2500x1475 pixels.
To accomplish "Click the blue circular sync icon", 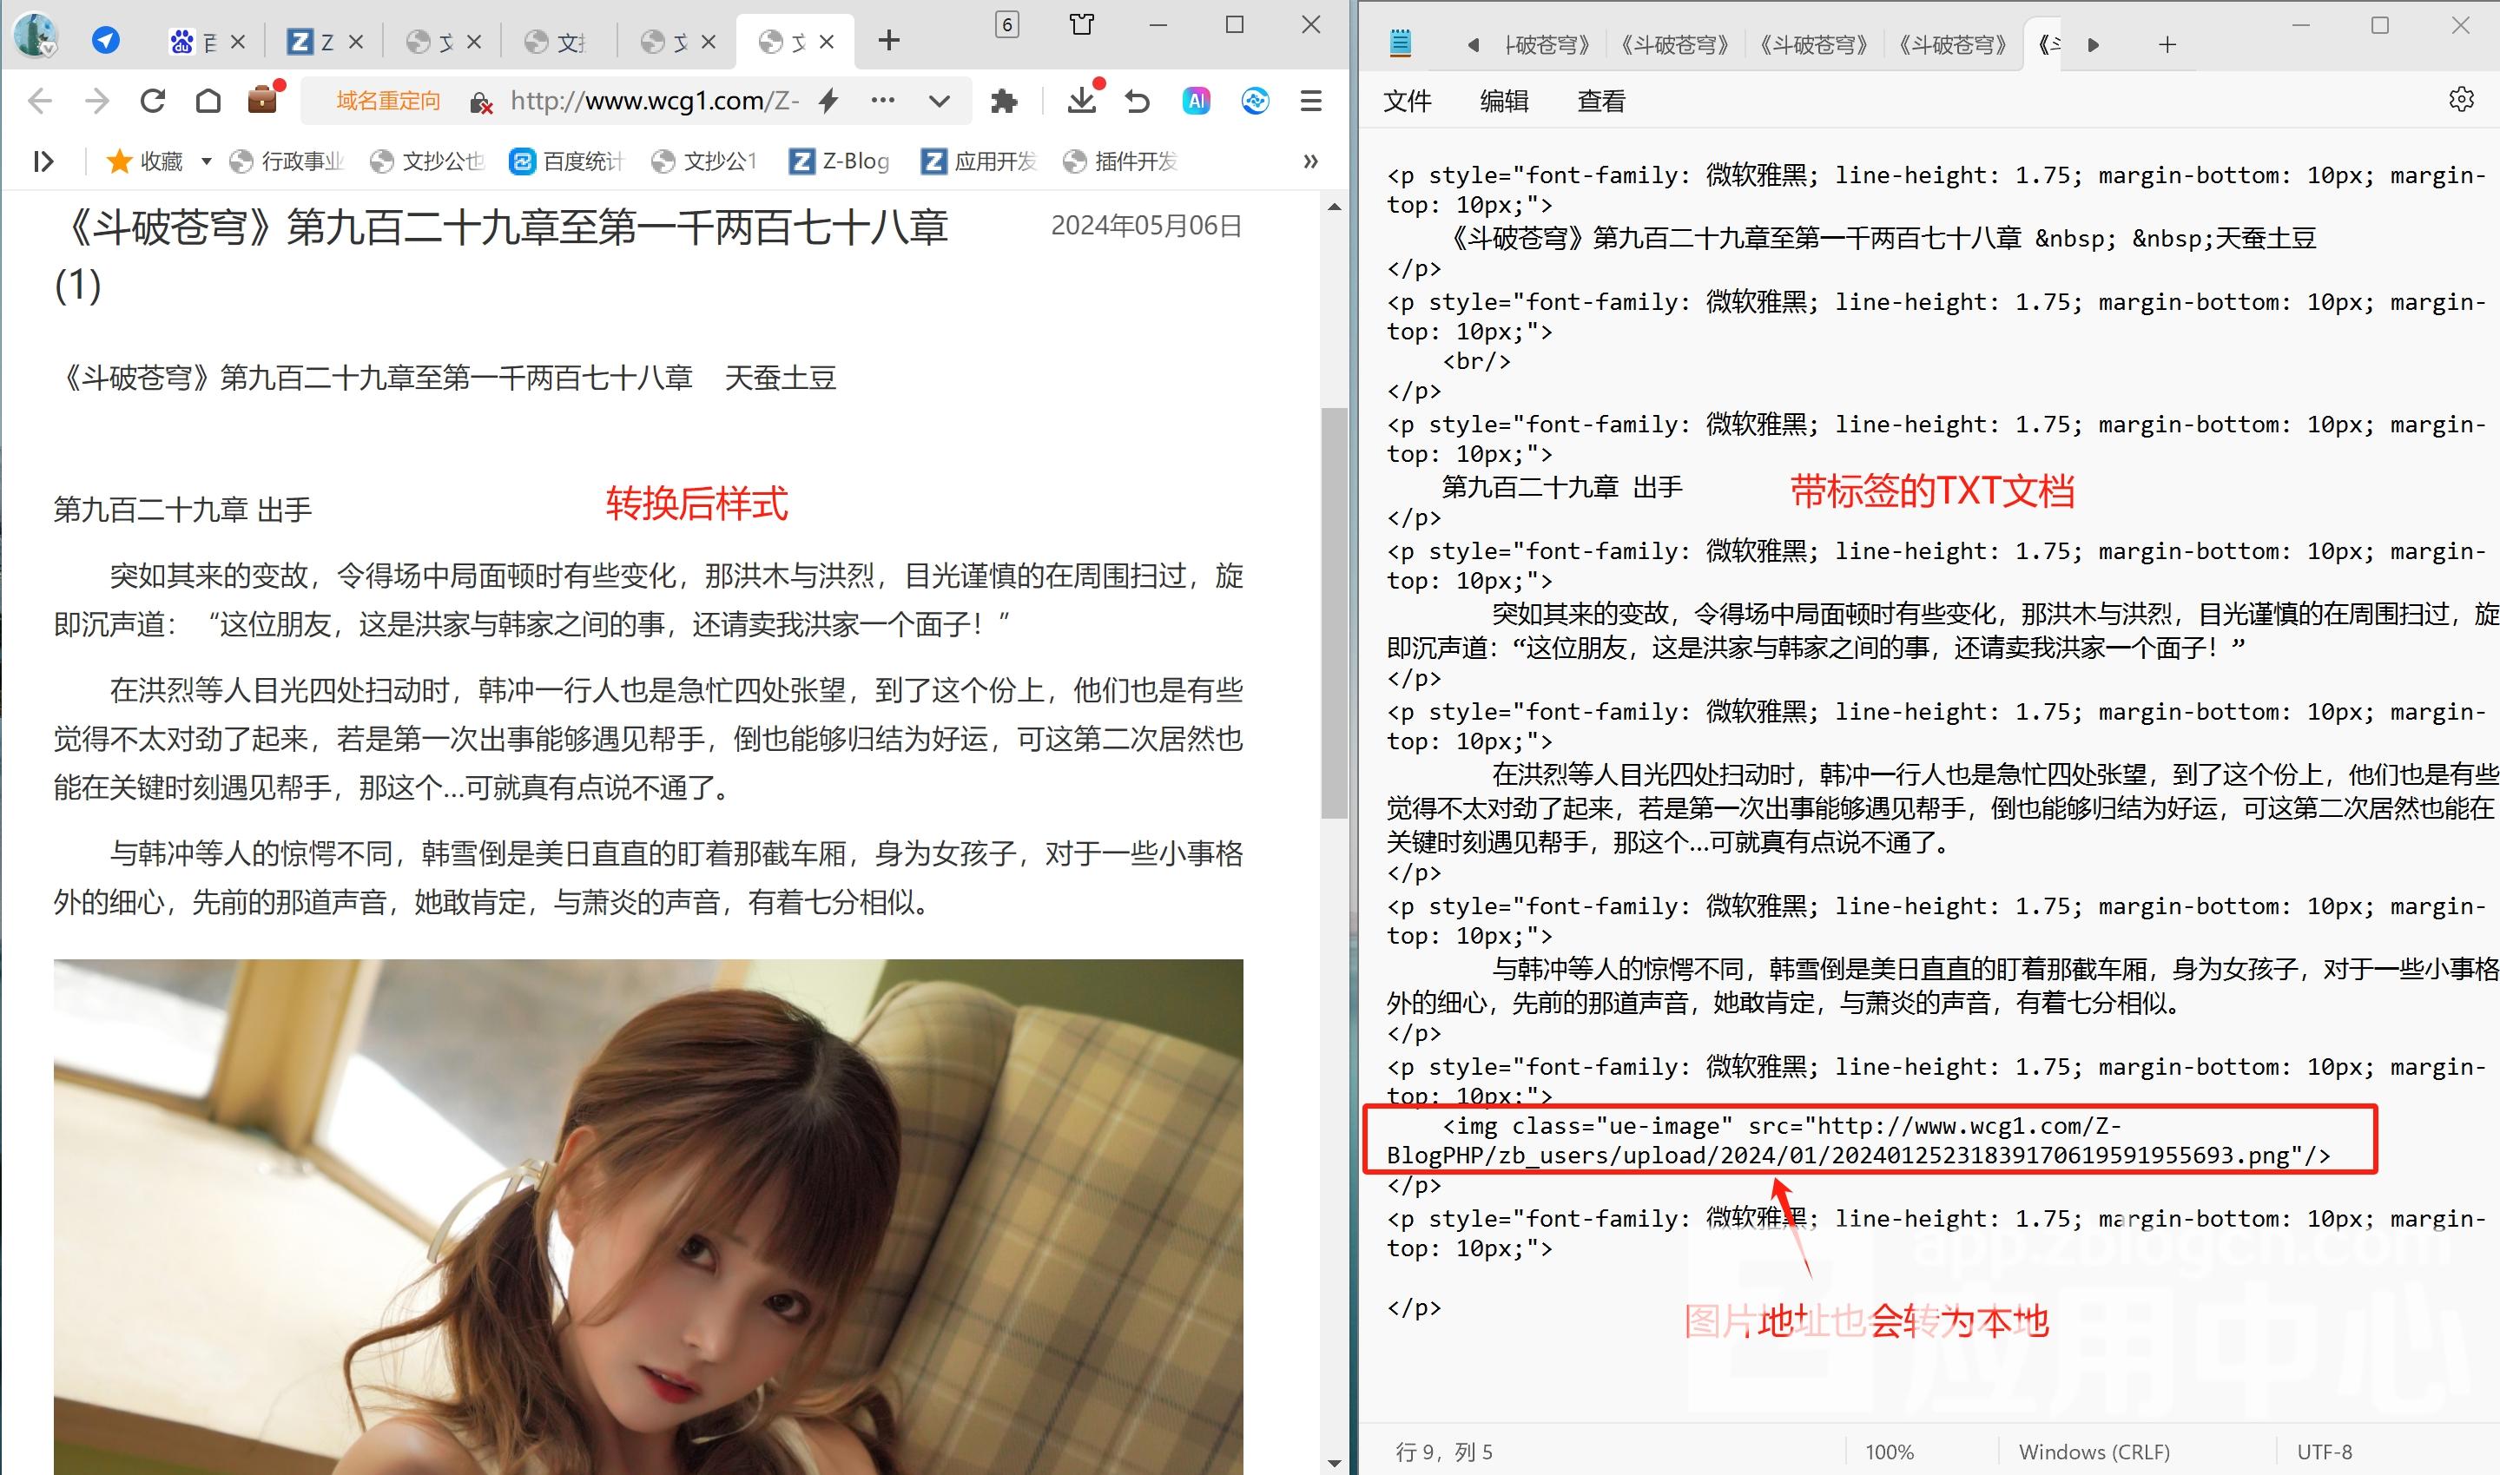I will click(x=1256, y=101).
